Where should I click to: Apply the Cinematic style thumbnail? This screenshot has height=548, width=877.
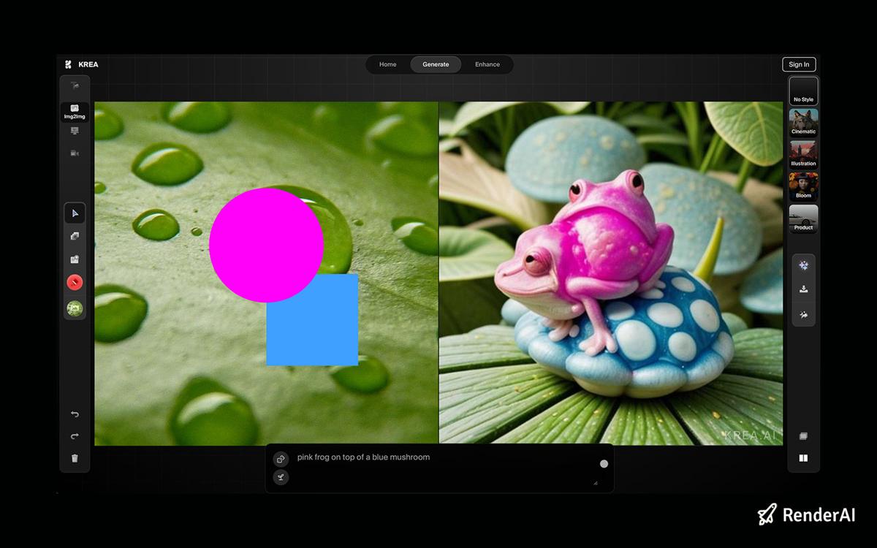tap(802, 123)
